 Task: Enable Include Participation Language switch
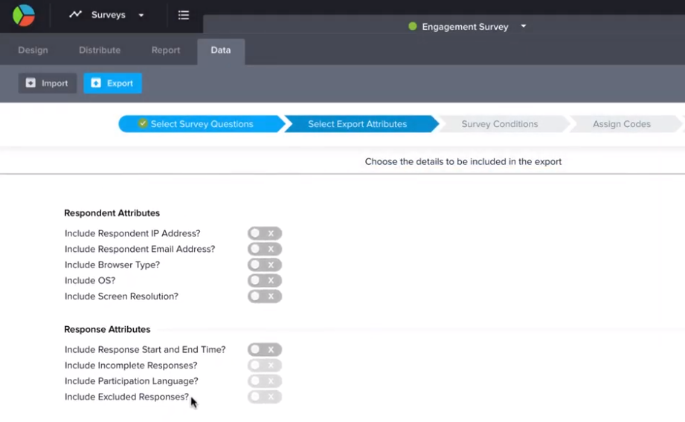265,381
